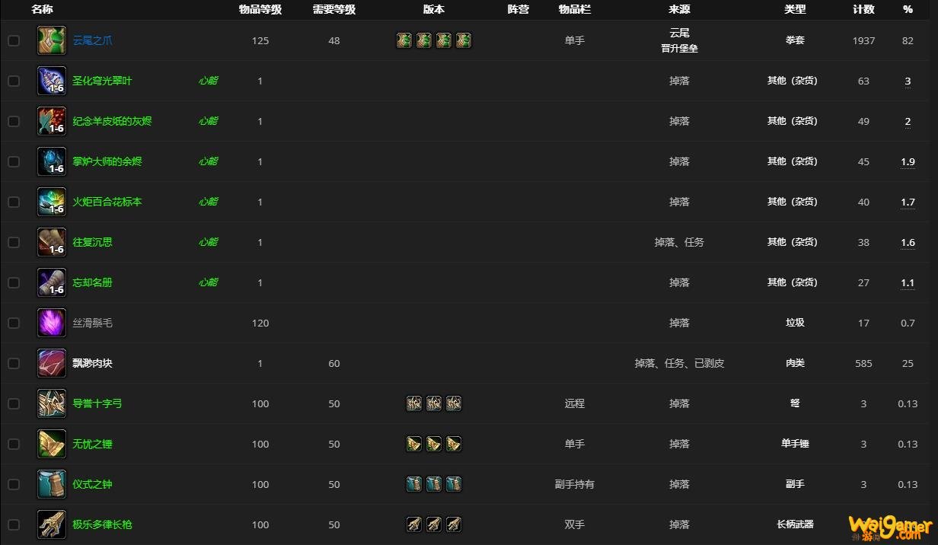Click the 单手锤 type text
This screenshot has width=938, height=545.
tap(795, 444)
